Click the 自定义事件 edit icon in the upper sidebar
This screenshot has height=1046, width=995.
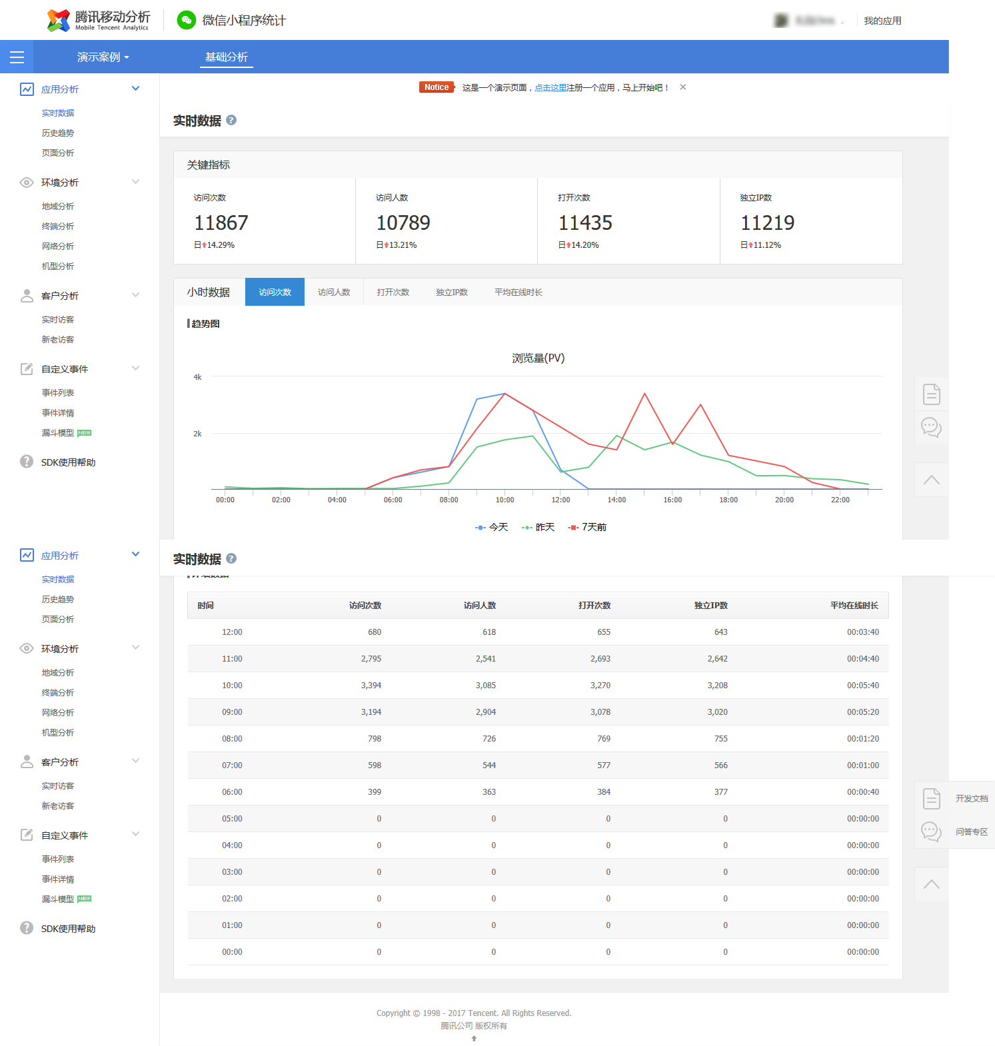point(27,369)
